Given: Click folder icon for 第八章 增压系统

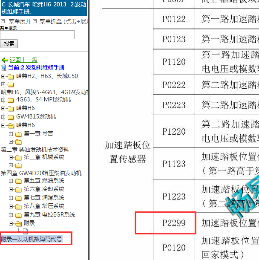Looking at the screenshot, I should 18,207.
